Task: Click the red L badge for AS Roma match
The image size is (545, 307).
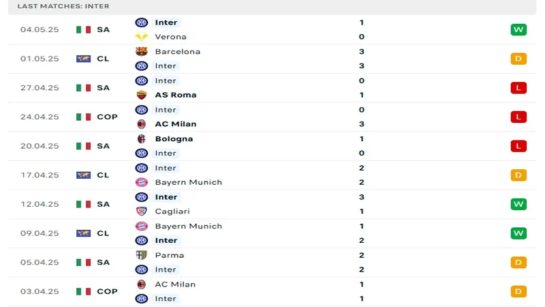Action: (x=518, y=87)
